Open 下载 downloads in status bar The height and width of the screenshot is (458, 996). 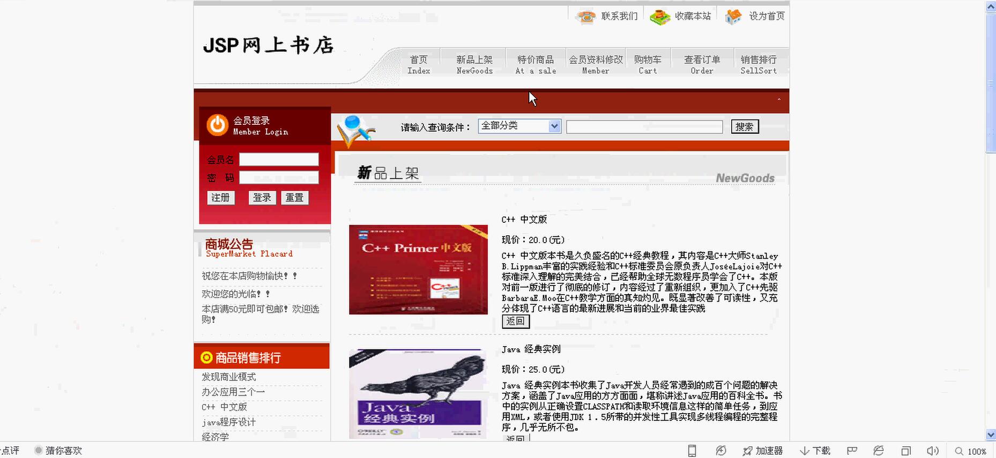coord(815,451)
